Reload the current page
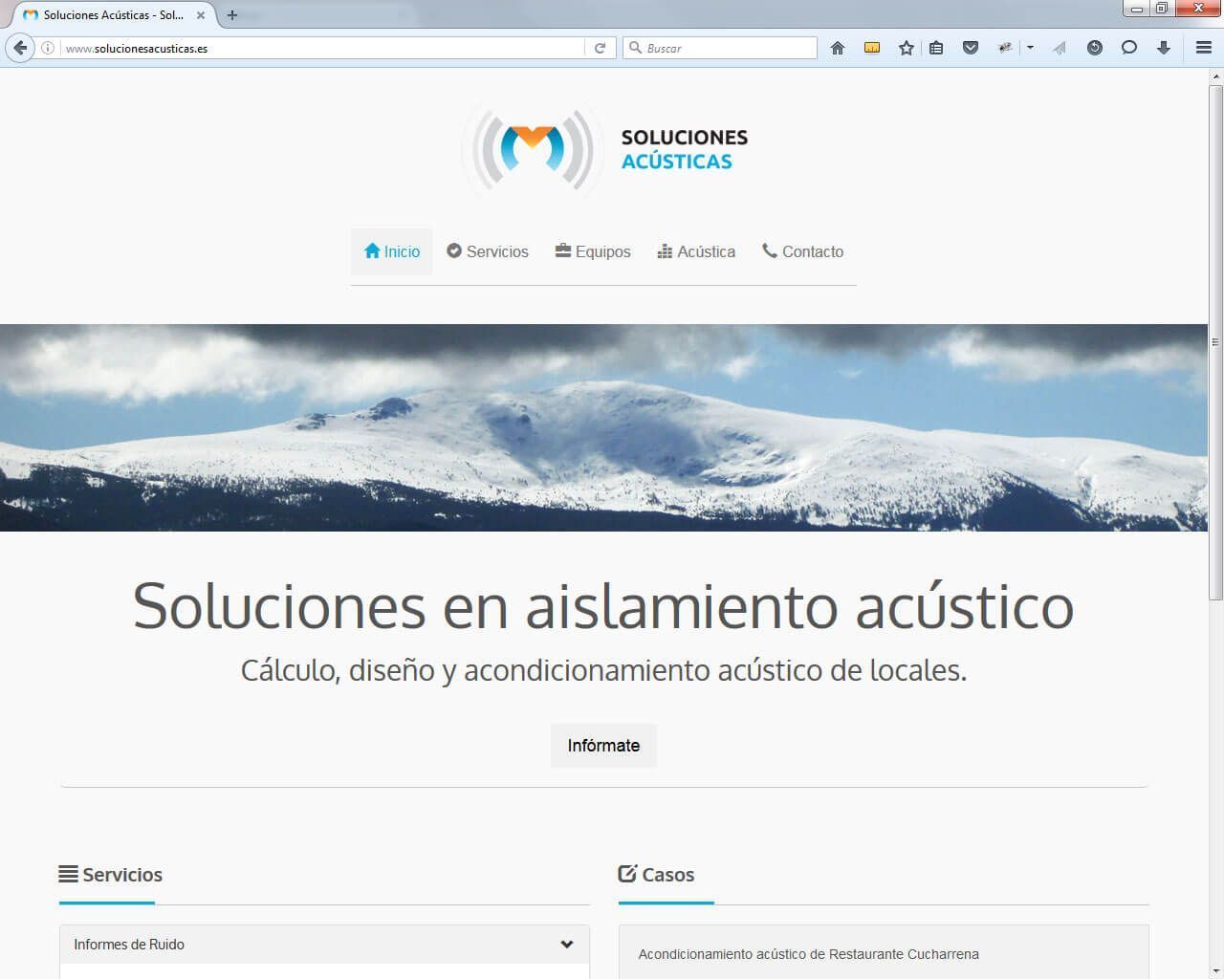1224x979 pixels. coord(600,48)
